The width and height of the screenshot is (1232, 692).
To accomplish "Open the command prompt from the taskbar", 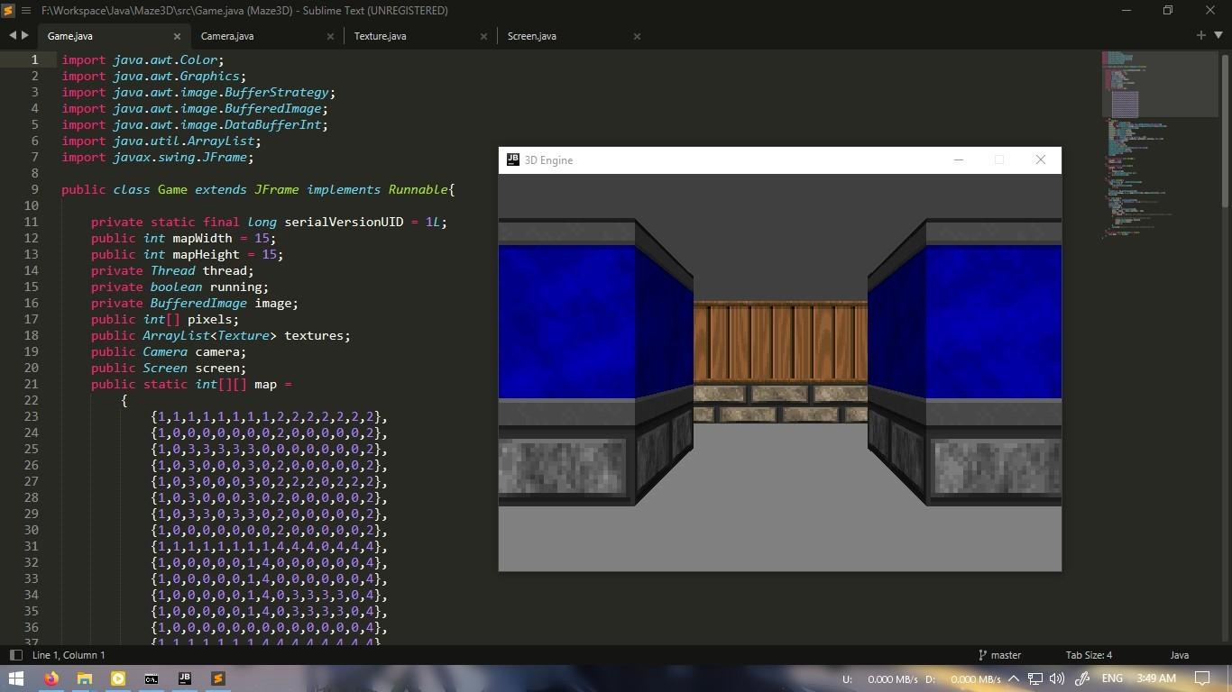I will (x=150, y=678).
